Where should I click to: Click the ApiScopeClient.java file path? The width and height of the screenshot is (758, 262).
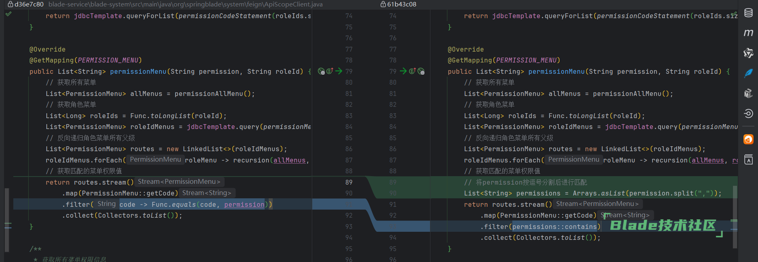tap(186, 4)
